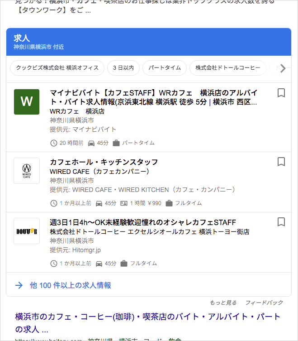Apply the 株式会社ドトールコーヒー filter chip
The height and width of the screenshot is (341, 298).
pyautogui.click(x=227, y=68)
